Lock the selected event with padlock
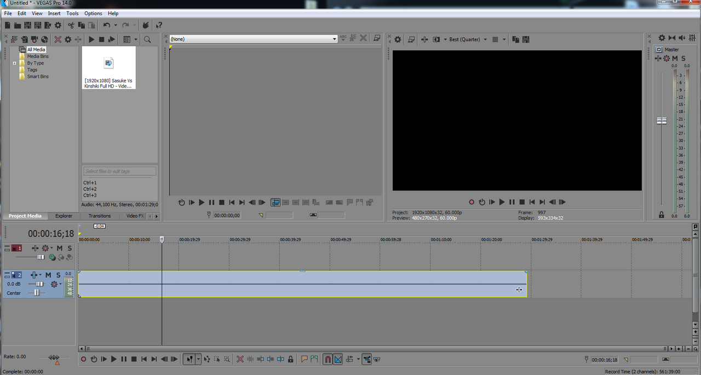This screenshot has height=375, width=701. (290, 359)
